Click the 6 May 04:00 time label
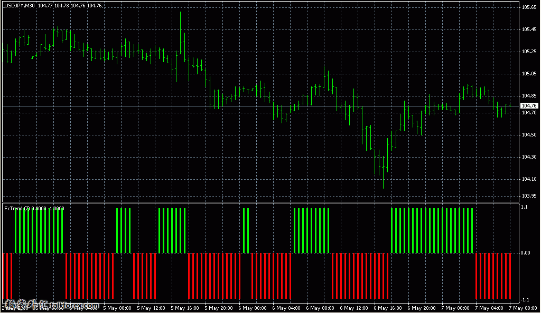 pyautogui.click(x=286, y=308)
